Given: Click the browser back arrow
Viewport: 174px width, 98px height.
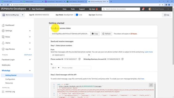Looking at the screenshot, I should (2, 5).
